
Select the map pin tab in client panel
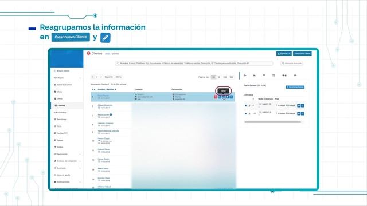[264, 76]
